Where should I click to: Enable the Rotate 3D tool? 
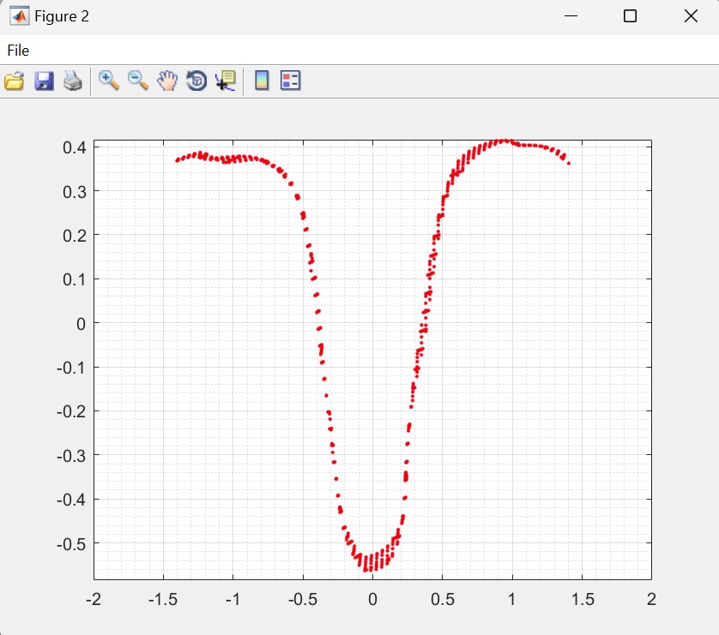[196, 81]
